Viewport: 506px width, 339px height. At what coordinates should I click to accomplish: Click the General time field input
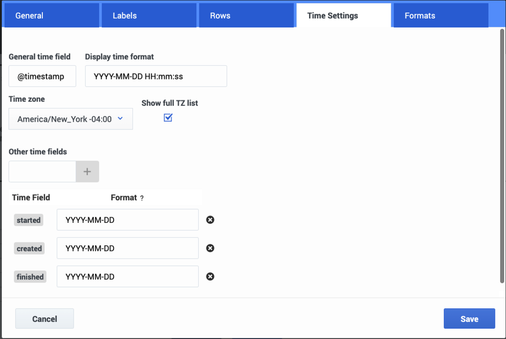42,76
